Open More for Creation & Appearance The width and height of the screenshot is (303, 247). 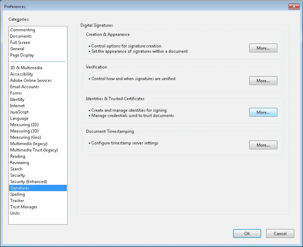coord(263,48)
